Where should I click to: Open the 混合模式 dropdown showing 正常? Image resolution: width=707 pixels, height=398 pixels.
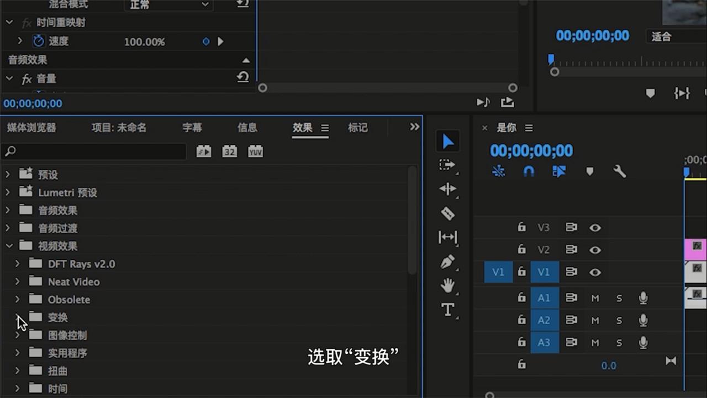pyautogui.click(x=168, y=4)
